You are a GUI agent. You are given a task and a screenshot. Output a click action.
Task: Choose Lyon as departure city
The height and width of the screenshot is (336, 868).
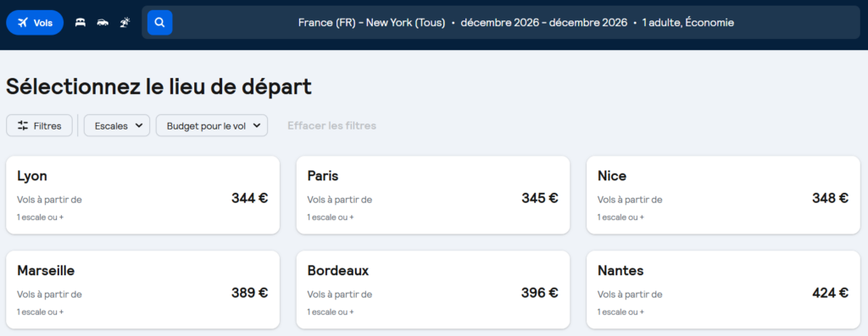[142, 195]
